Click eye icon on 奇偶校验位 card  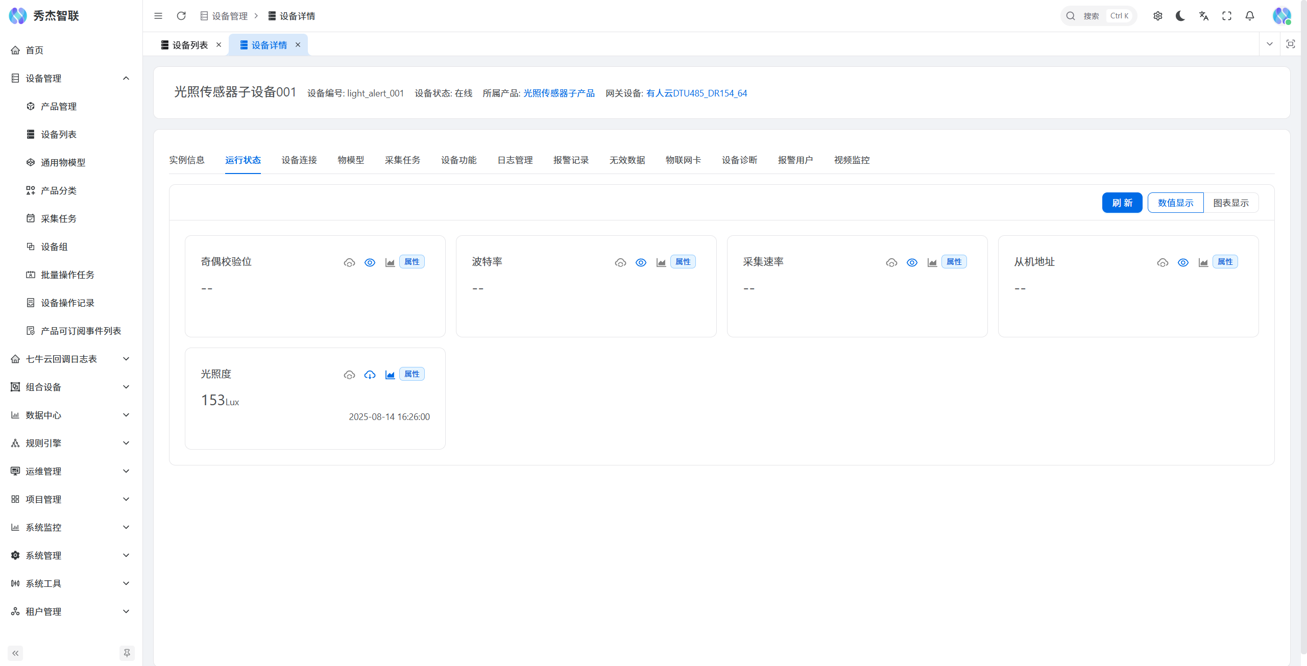click(370, 263)
